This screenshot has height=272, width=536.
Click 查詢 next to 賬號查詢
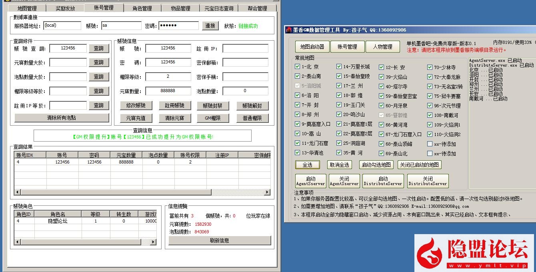point(99,48)
